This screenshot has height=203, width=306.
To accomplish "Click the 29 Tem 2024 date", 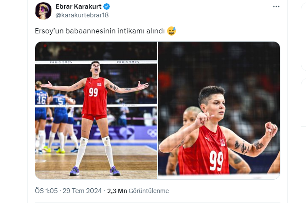I will 82,190.
